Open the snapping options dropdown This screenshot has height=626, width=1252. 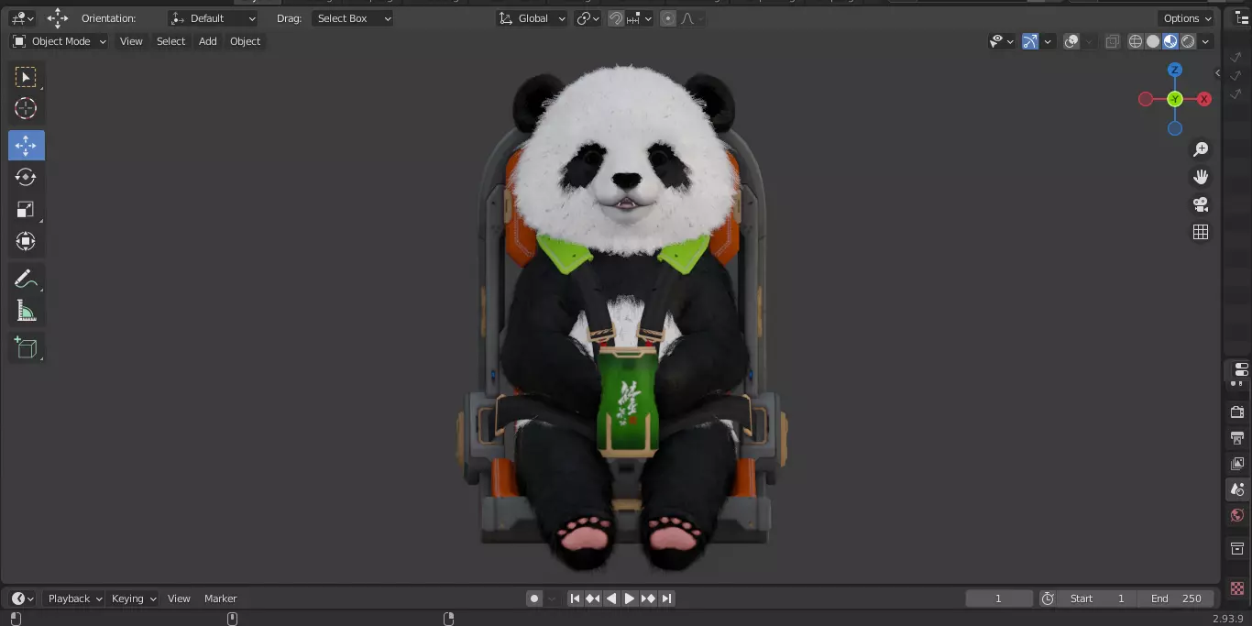click(641, 18)
